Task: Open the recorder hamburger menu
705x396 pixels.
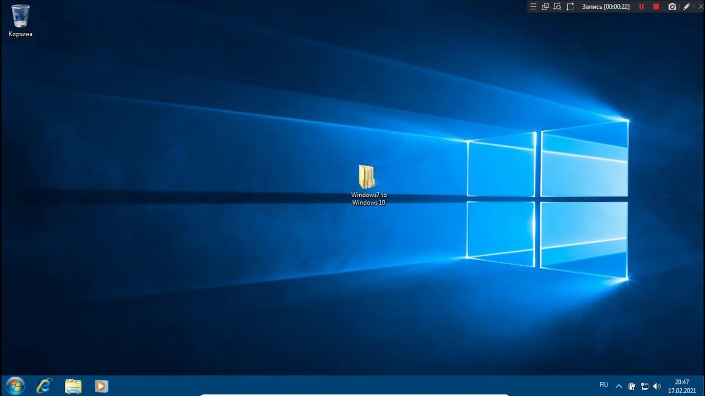Action: (533, 7)
